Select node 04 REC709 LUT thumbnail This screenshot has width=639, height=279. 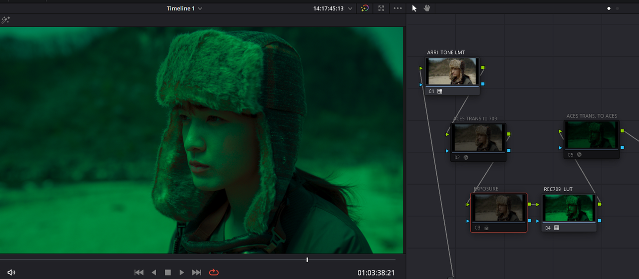569,208
